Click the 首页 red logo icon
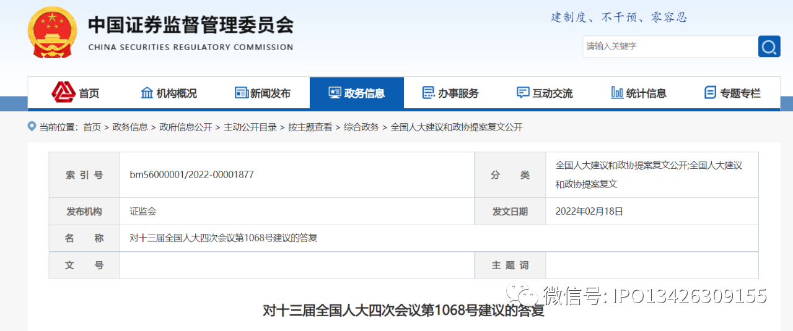Screen dimensions: 793x331 point(63,93)
